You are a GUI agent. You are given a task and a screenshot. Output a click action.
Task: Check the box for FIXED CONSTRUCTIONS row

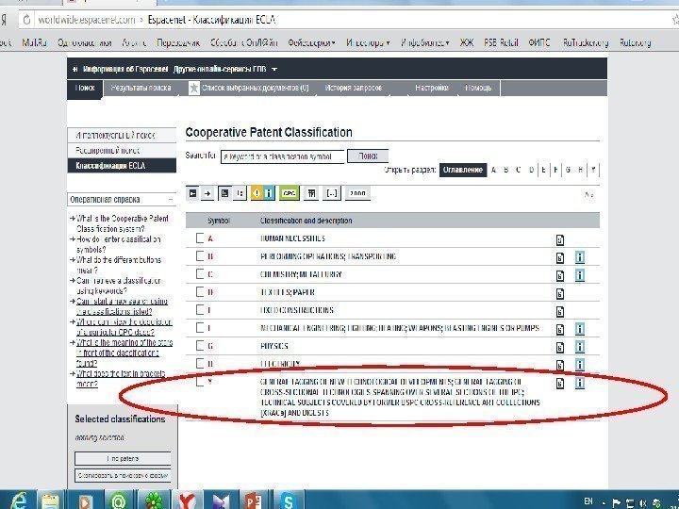(200, 309)
